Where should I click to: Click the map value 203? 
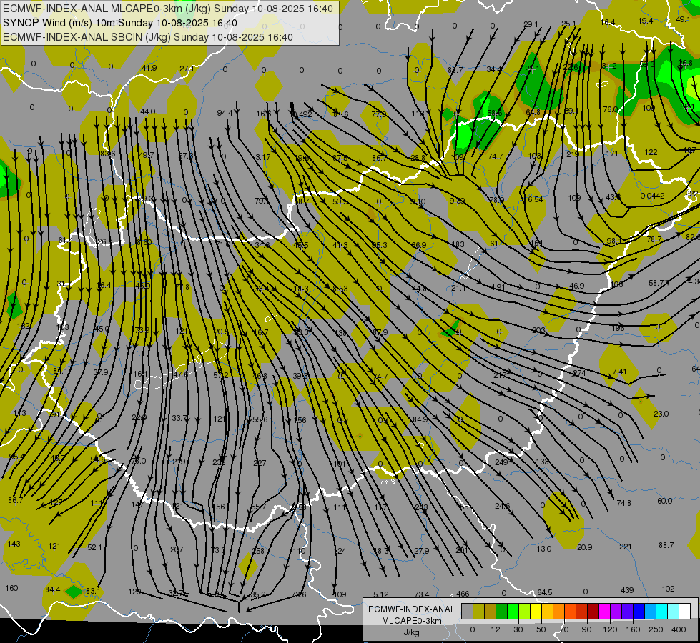pyautogui.click(x=539, y=330)
